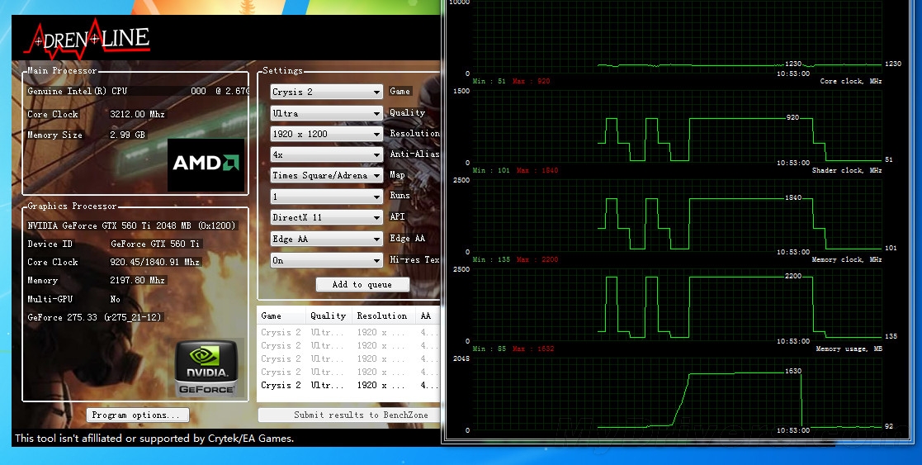Open the Resolution dropdown showing 1920 x 1200
This screenshot has height=465, width=922.
coord(326,134)
